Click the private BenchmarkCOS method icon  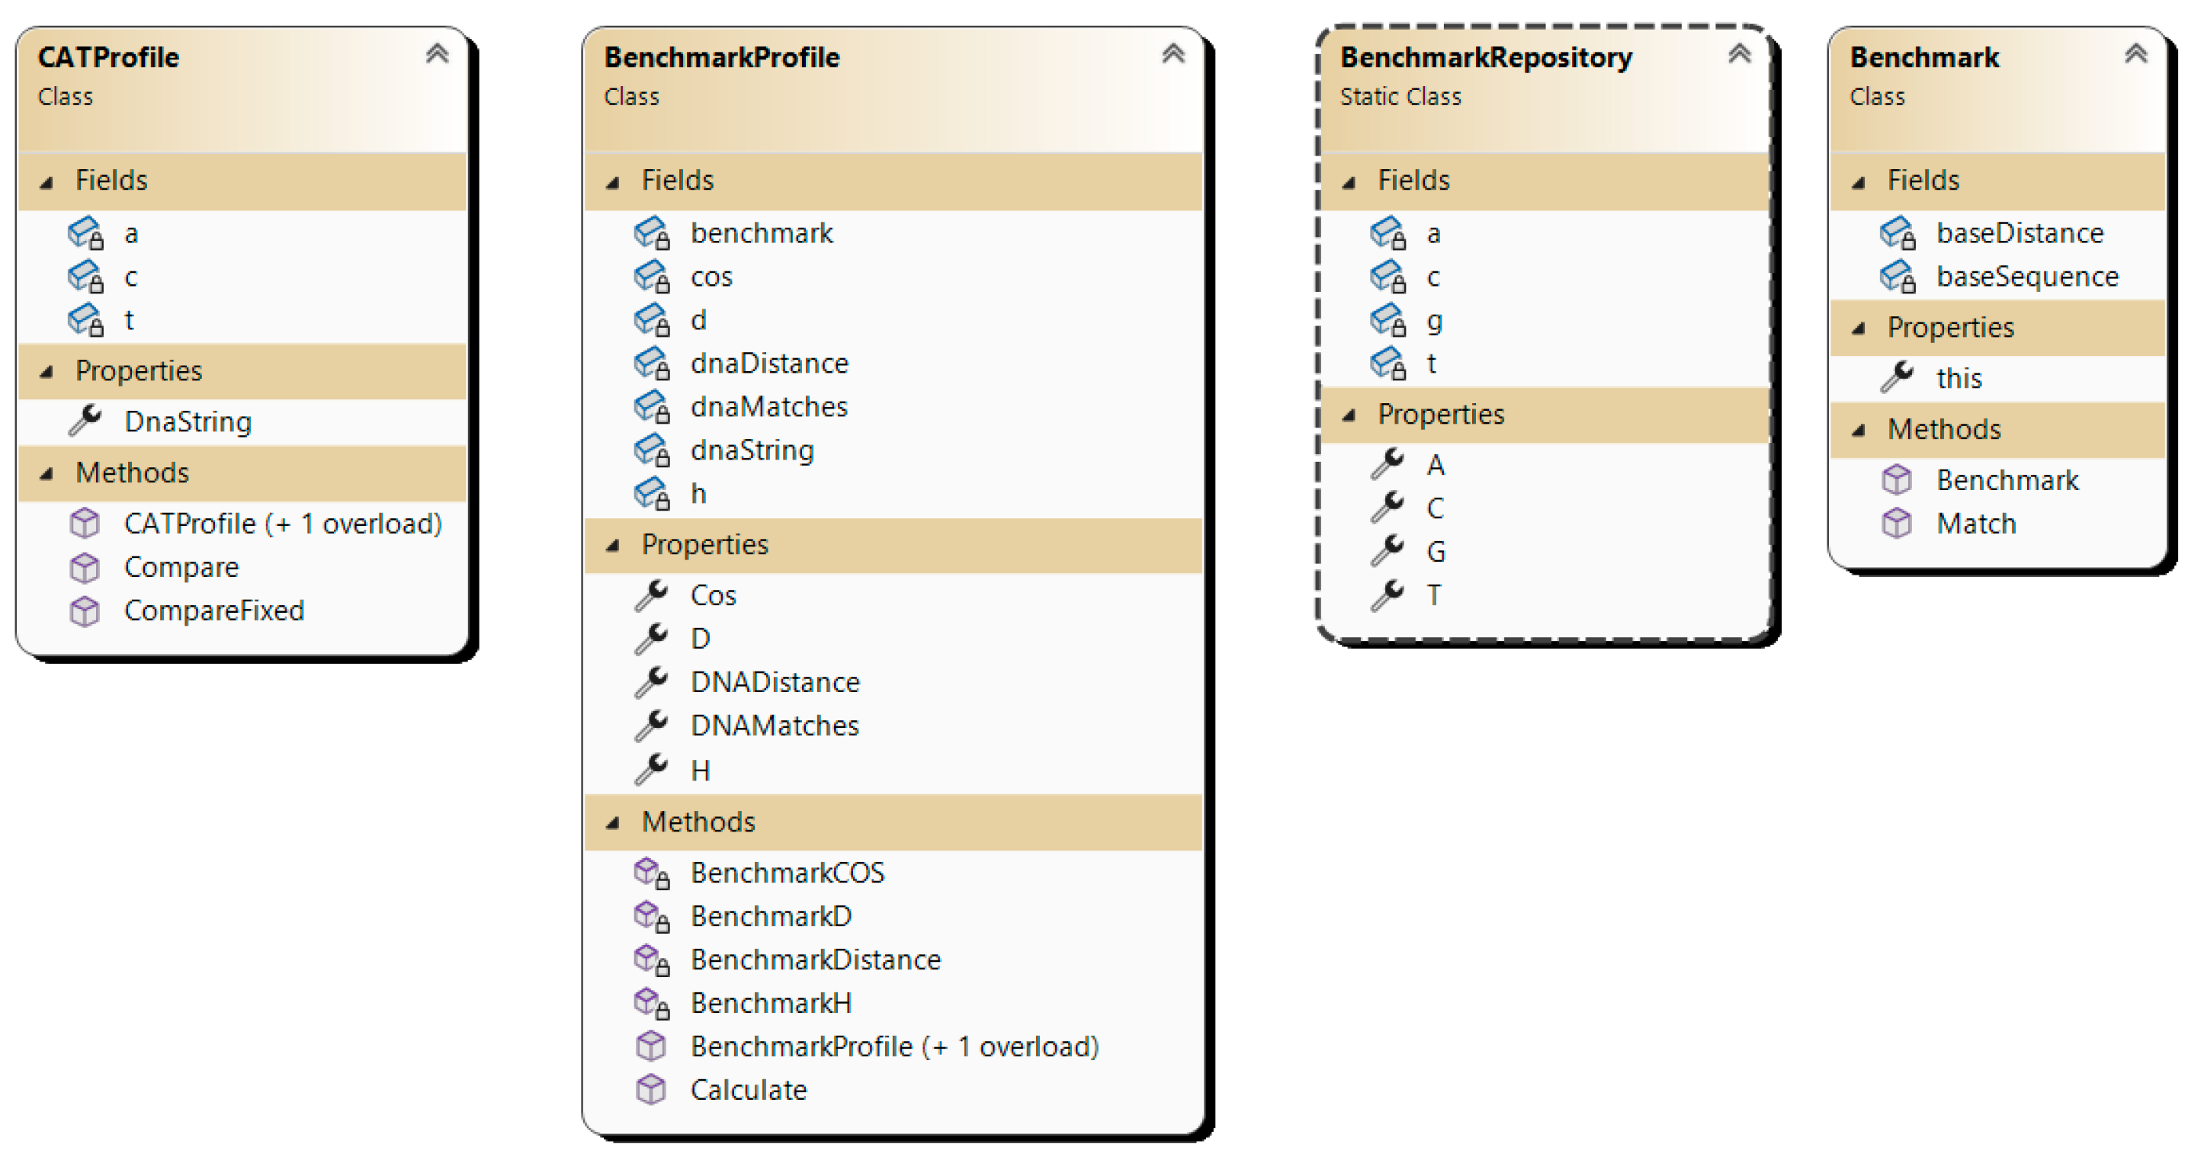651,873
